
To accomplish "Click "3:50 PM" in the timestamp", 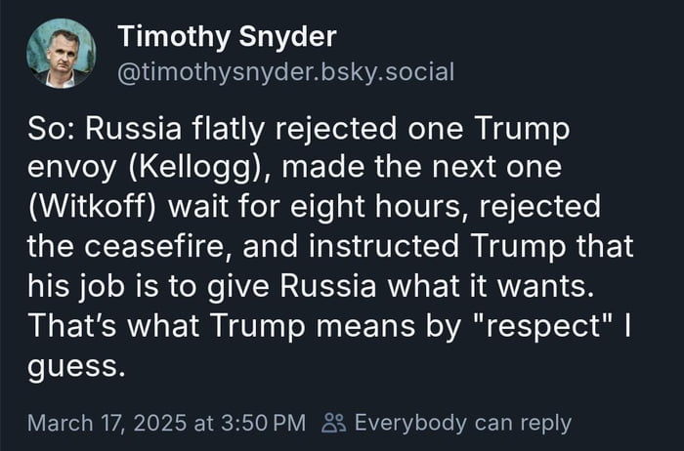I will [x=259, y=423].
